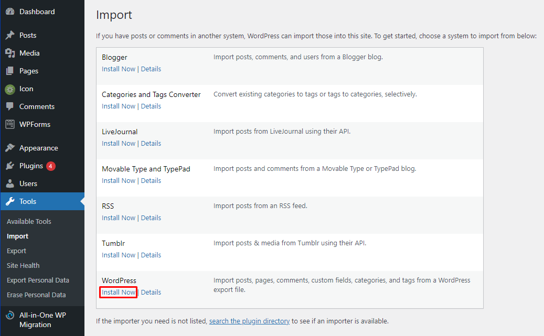The height and width of the screenshot is (336, 544).
Task: Click the Media icon in the sidebar
Action: coord(10,53)
